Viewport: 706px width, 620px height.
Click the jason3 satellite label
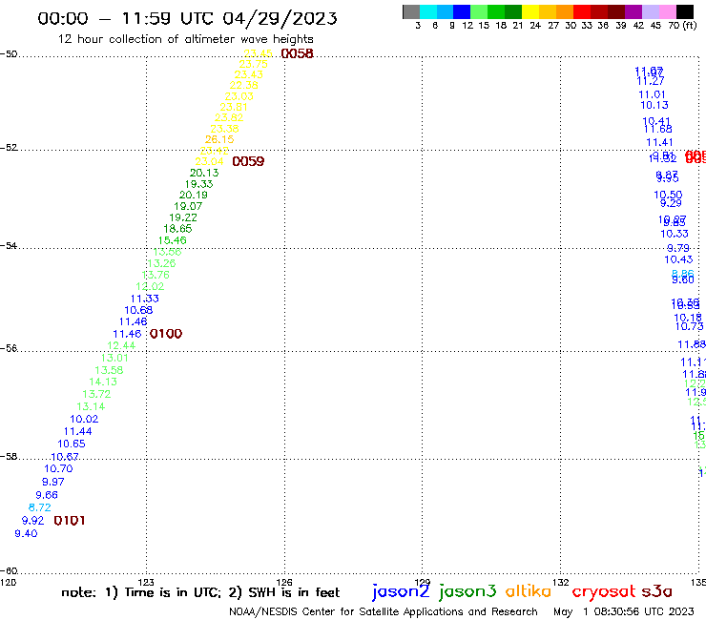click(467, 591)
